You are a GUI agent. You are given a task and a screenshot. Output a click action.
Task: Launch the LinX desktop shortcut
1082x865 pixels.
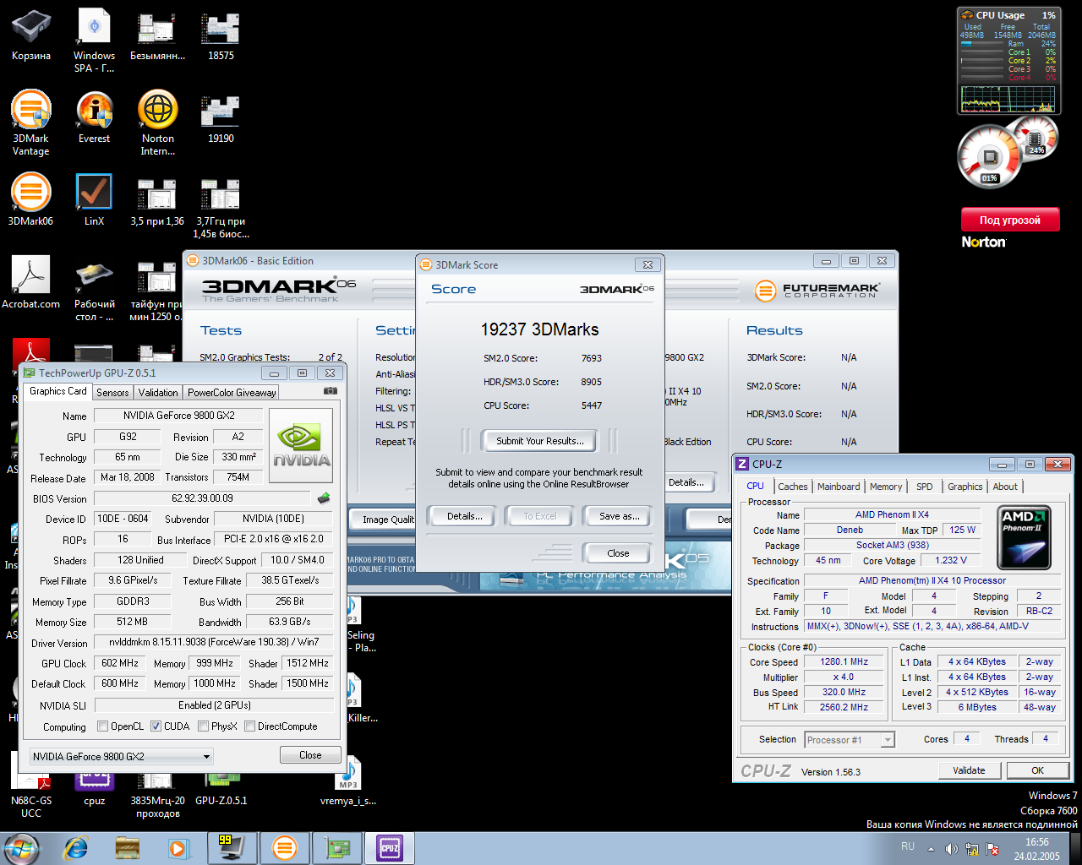tap(95, 200)
